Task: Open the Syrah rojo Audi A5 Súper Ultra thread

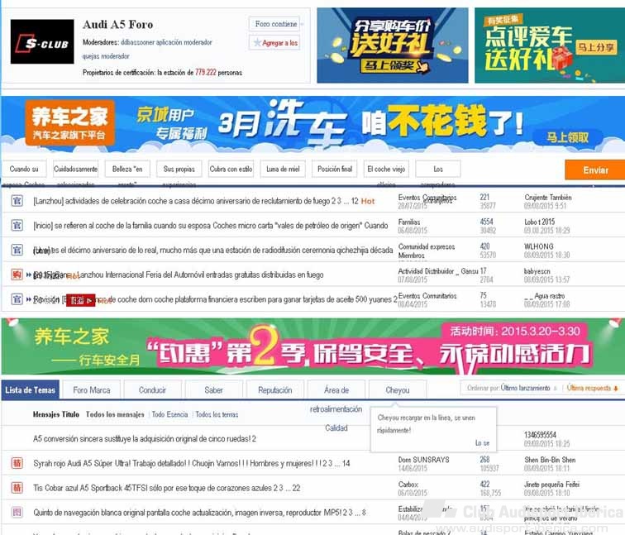Action: click(x=176, y=464)
